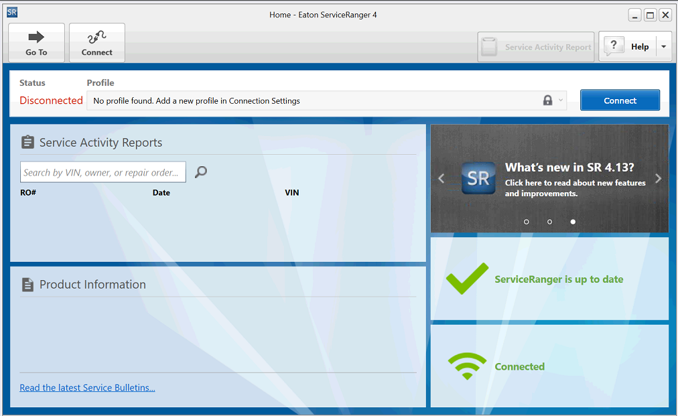This screenshot has height=416, width=678.
Task: Select the first carousel dot indicator
Action: (x=527, y=222)
